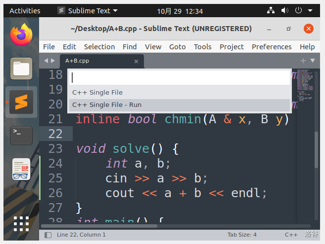Viewport: 325px width, 244px height.
Task: Add a new tab with plus button
Action: click(x=303, y=61)
